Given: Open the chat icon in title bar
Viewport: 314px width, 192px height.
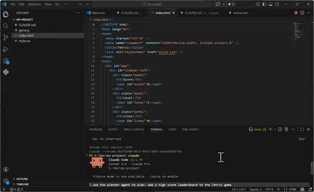Looking at the screenshot, I should (218, 4).
